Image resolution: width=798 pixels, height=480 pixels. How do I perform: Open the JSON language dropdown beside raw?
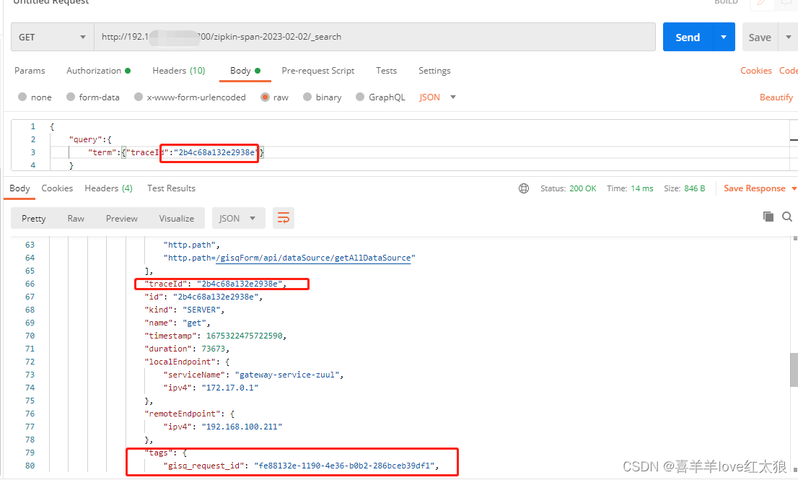[x=437, y=97]
